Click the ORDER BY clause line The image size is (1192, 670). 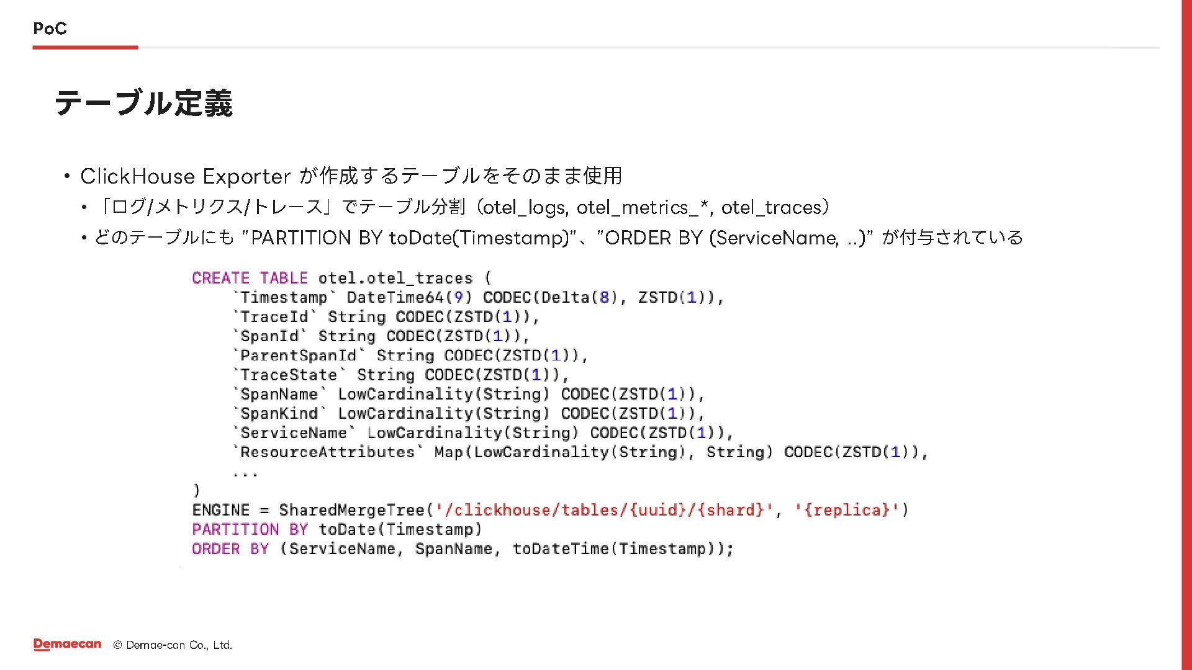click(463, 549)
